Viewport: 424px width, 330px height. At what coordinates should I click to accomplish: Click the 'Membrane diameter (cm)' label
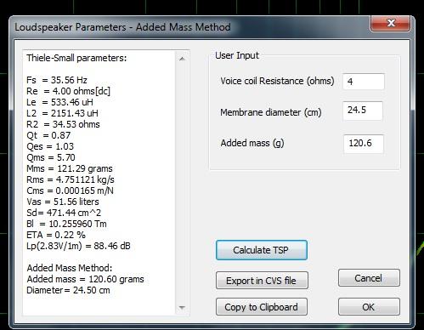271,112
